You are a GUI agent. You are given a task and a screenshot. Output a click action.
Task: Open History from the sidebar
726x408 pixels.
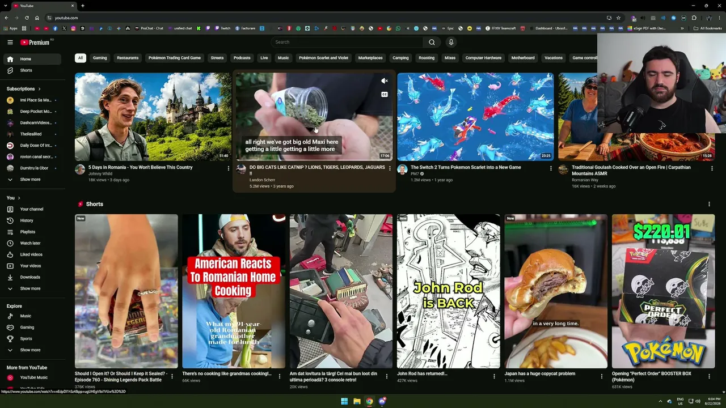coord(32,220)
